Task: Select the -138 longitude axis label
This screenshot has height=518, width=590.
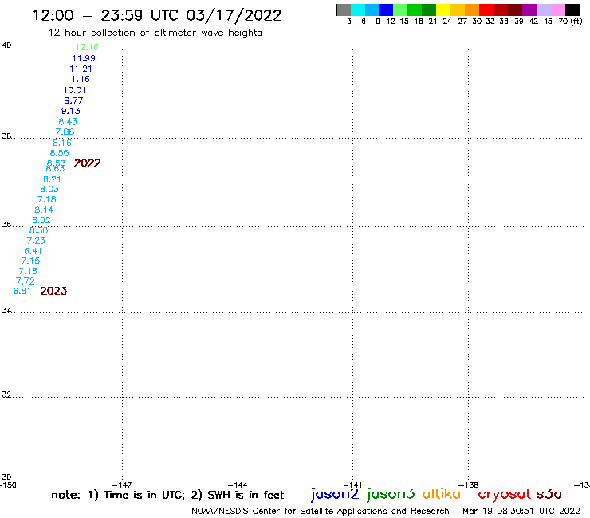Action: pos(469,485)
